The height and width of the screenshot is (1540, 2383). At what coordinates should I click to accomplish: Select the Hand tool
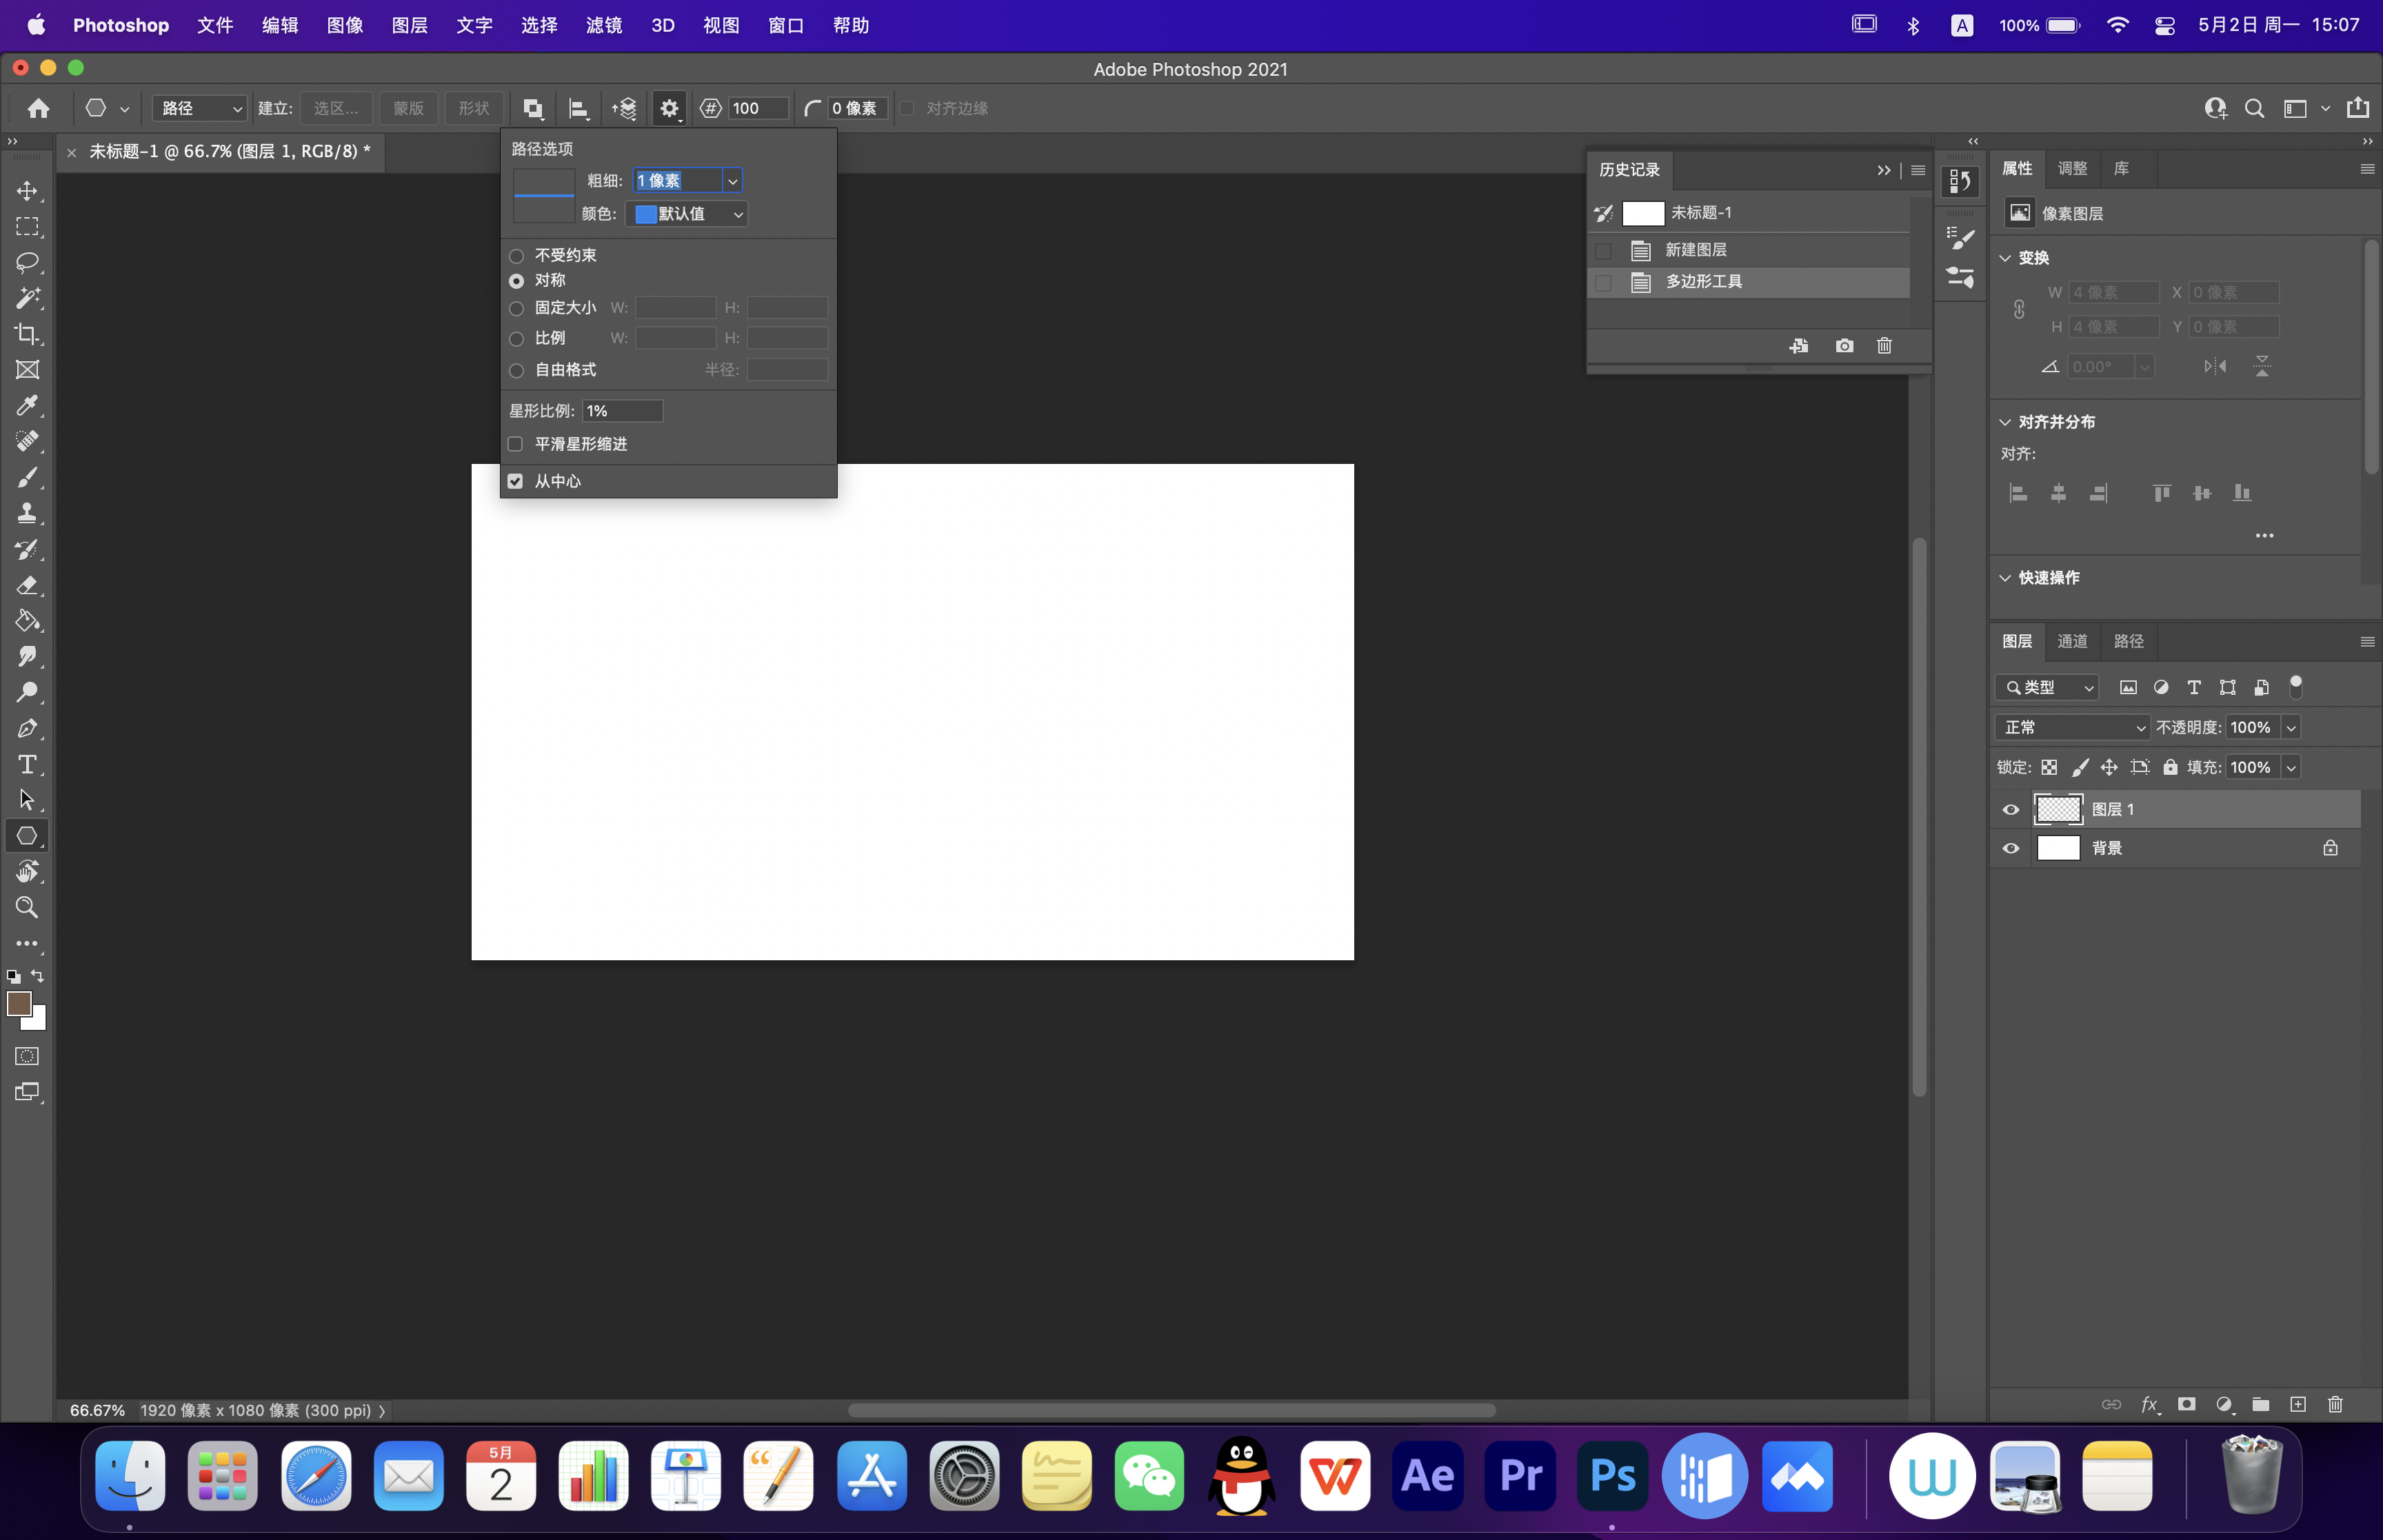(27, 872)
